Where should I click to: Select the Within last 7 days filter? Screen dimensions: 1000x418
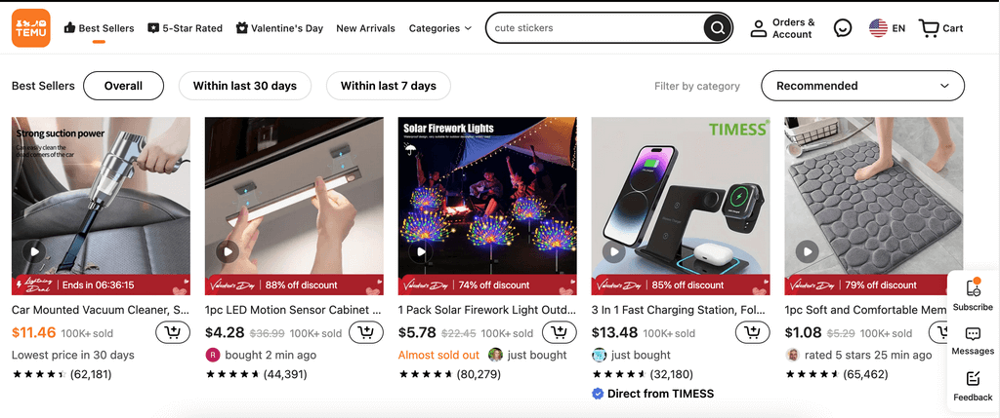coord(388,86)
